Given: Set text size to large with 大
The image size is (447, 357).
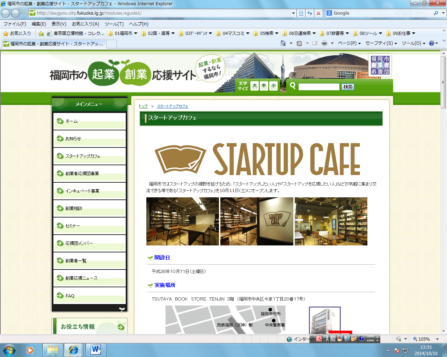Looking at the screenshot, I should point(255,86).
